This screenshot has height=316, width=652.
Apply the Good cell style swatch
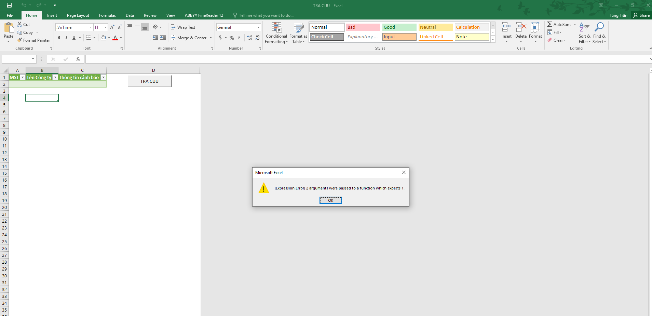399,27
